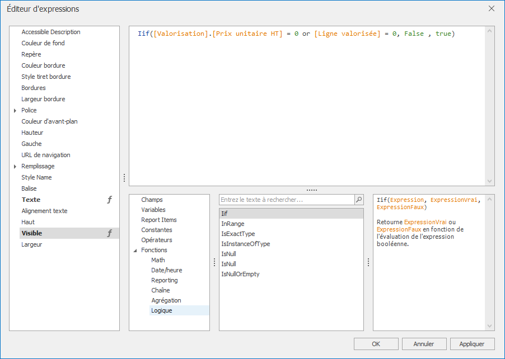Select the Chaîne functions category
The image size is (505, 359).
click(160, 290)
